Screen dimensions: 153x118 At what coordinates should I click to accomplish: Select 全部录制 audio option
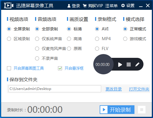46,29
